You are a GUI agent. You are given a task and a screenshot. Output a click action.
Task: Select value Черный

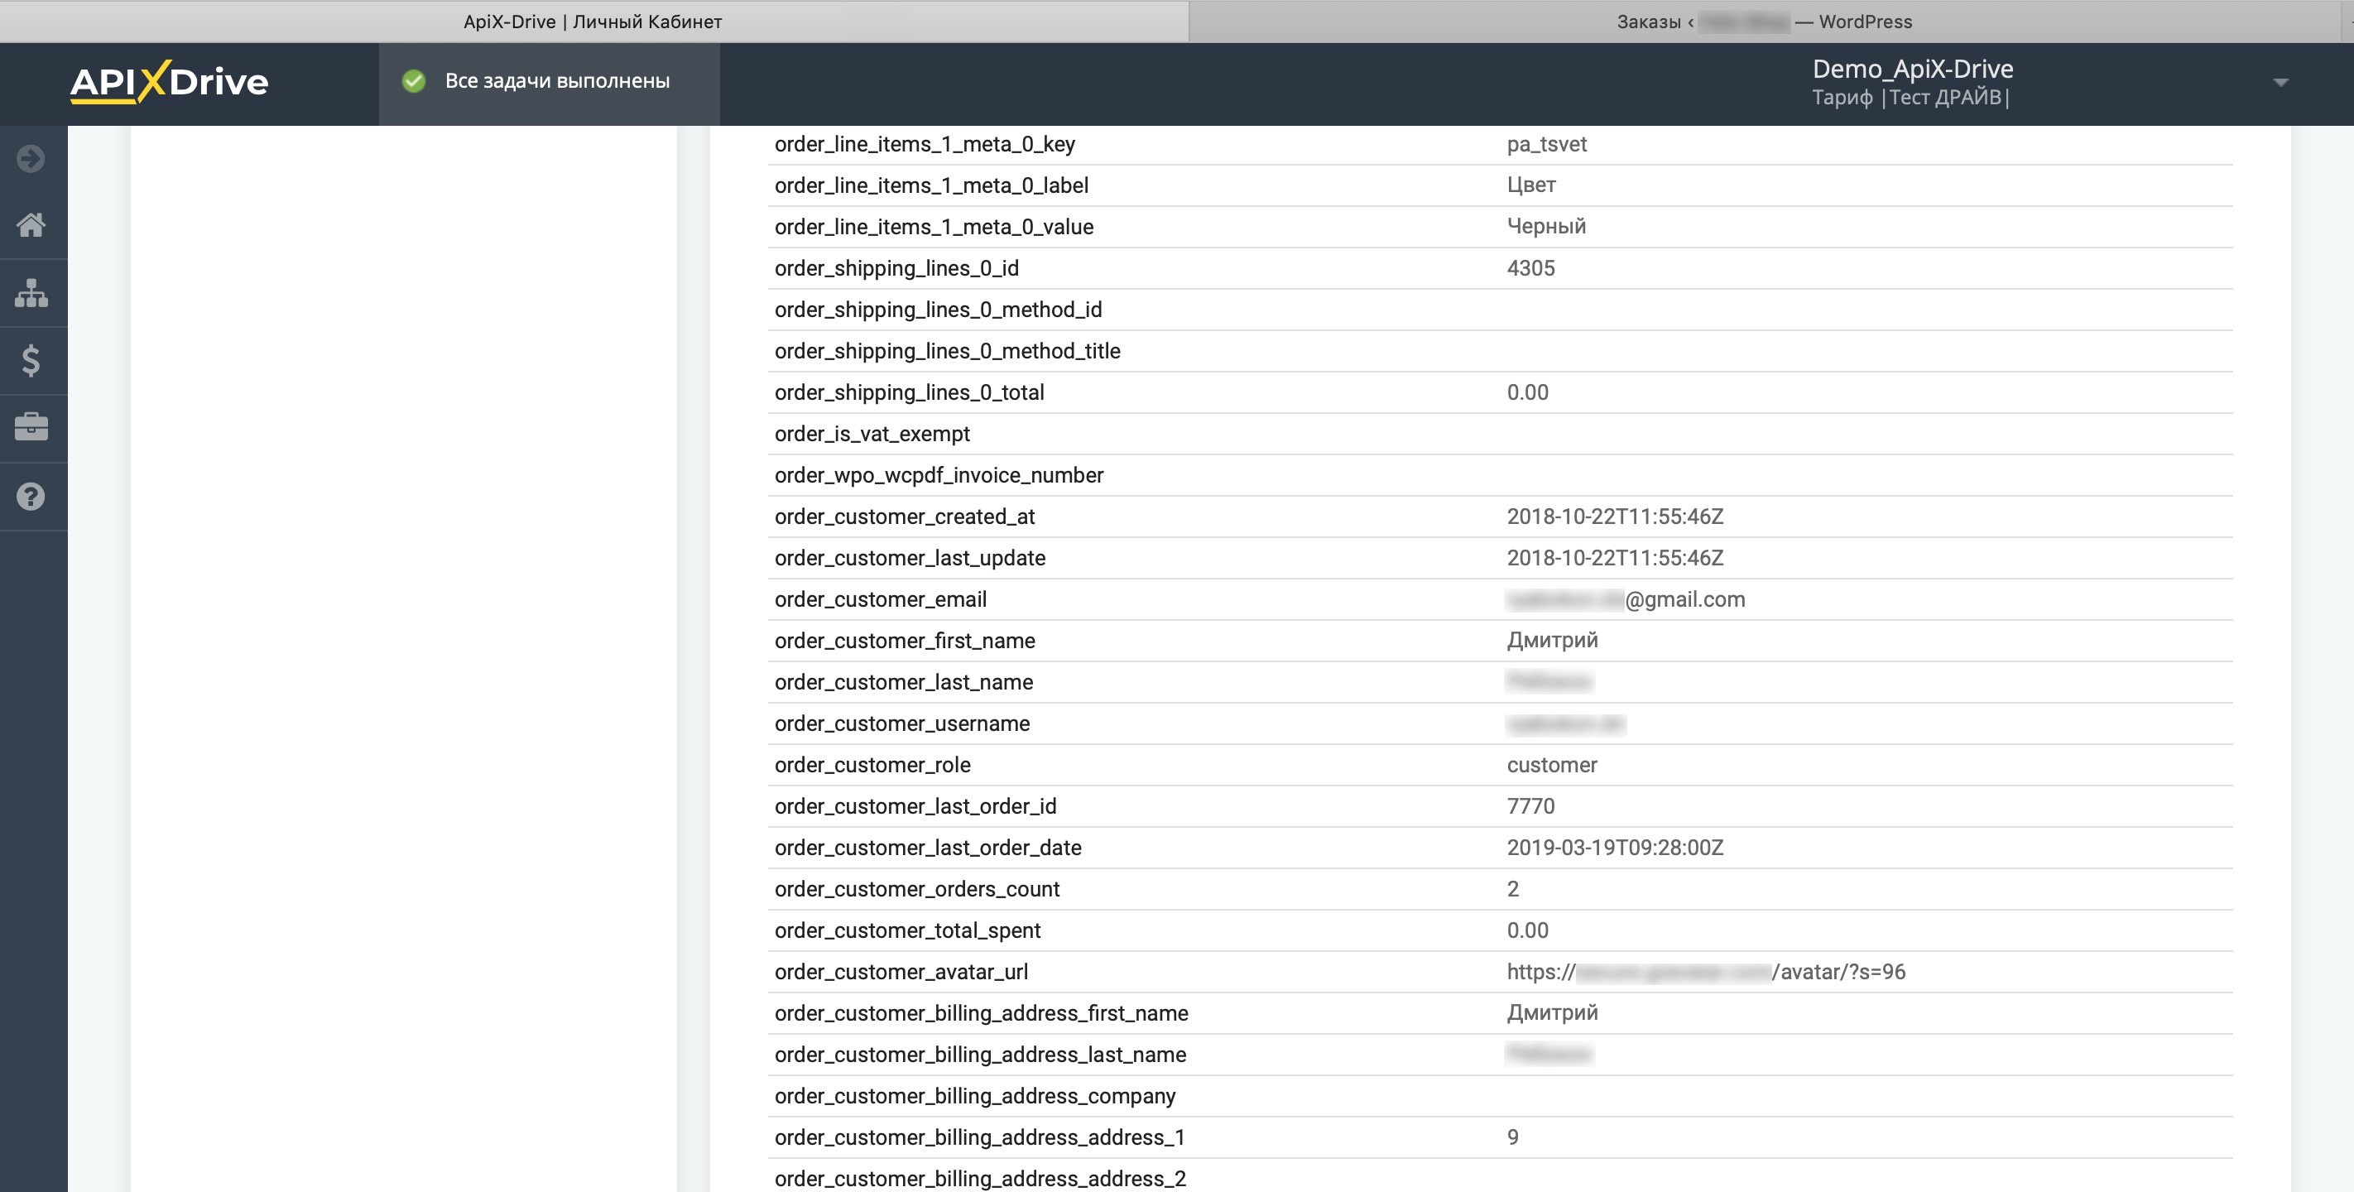(x=1546, y=226)
